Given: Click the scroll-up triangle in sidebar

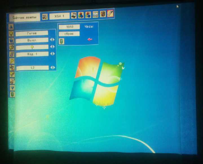Looking at the screenshot, I should click(11, 27).
